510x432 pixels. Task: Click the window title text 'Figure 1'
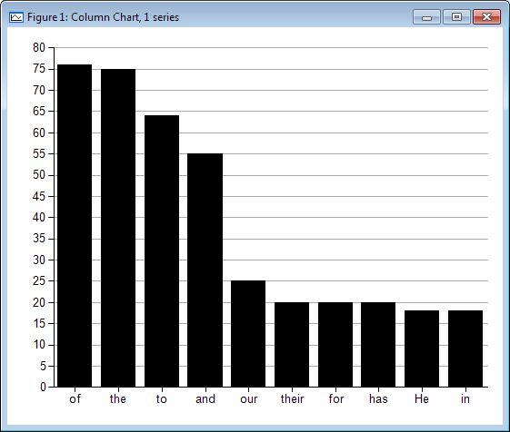point(46,17)
